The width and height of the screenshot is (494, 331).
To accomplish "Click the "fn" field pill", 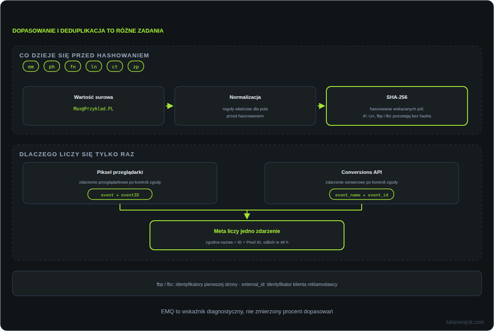I will 73,67.
